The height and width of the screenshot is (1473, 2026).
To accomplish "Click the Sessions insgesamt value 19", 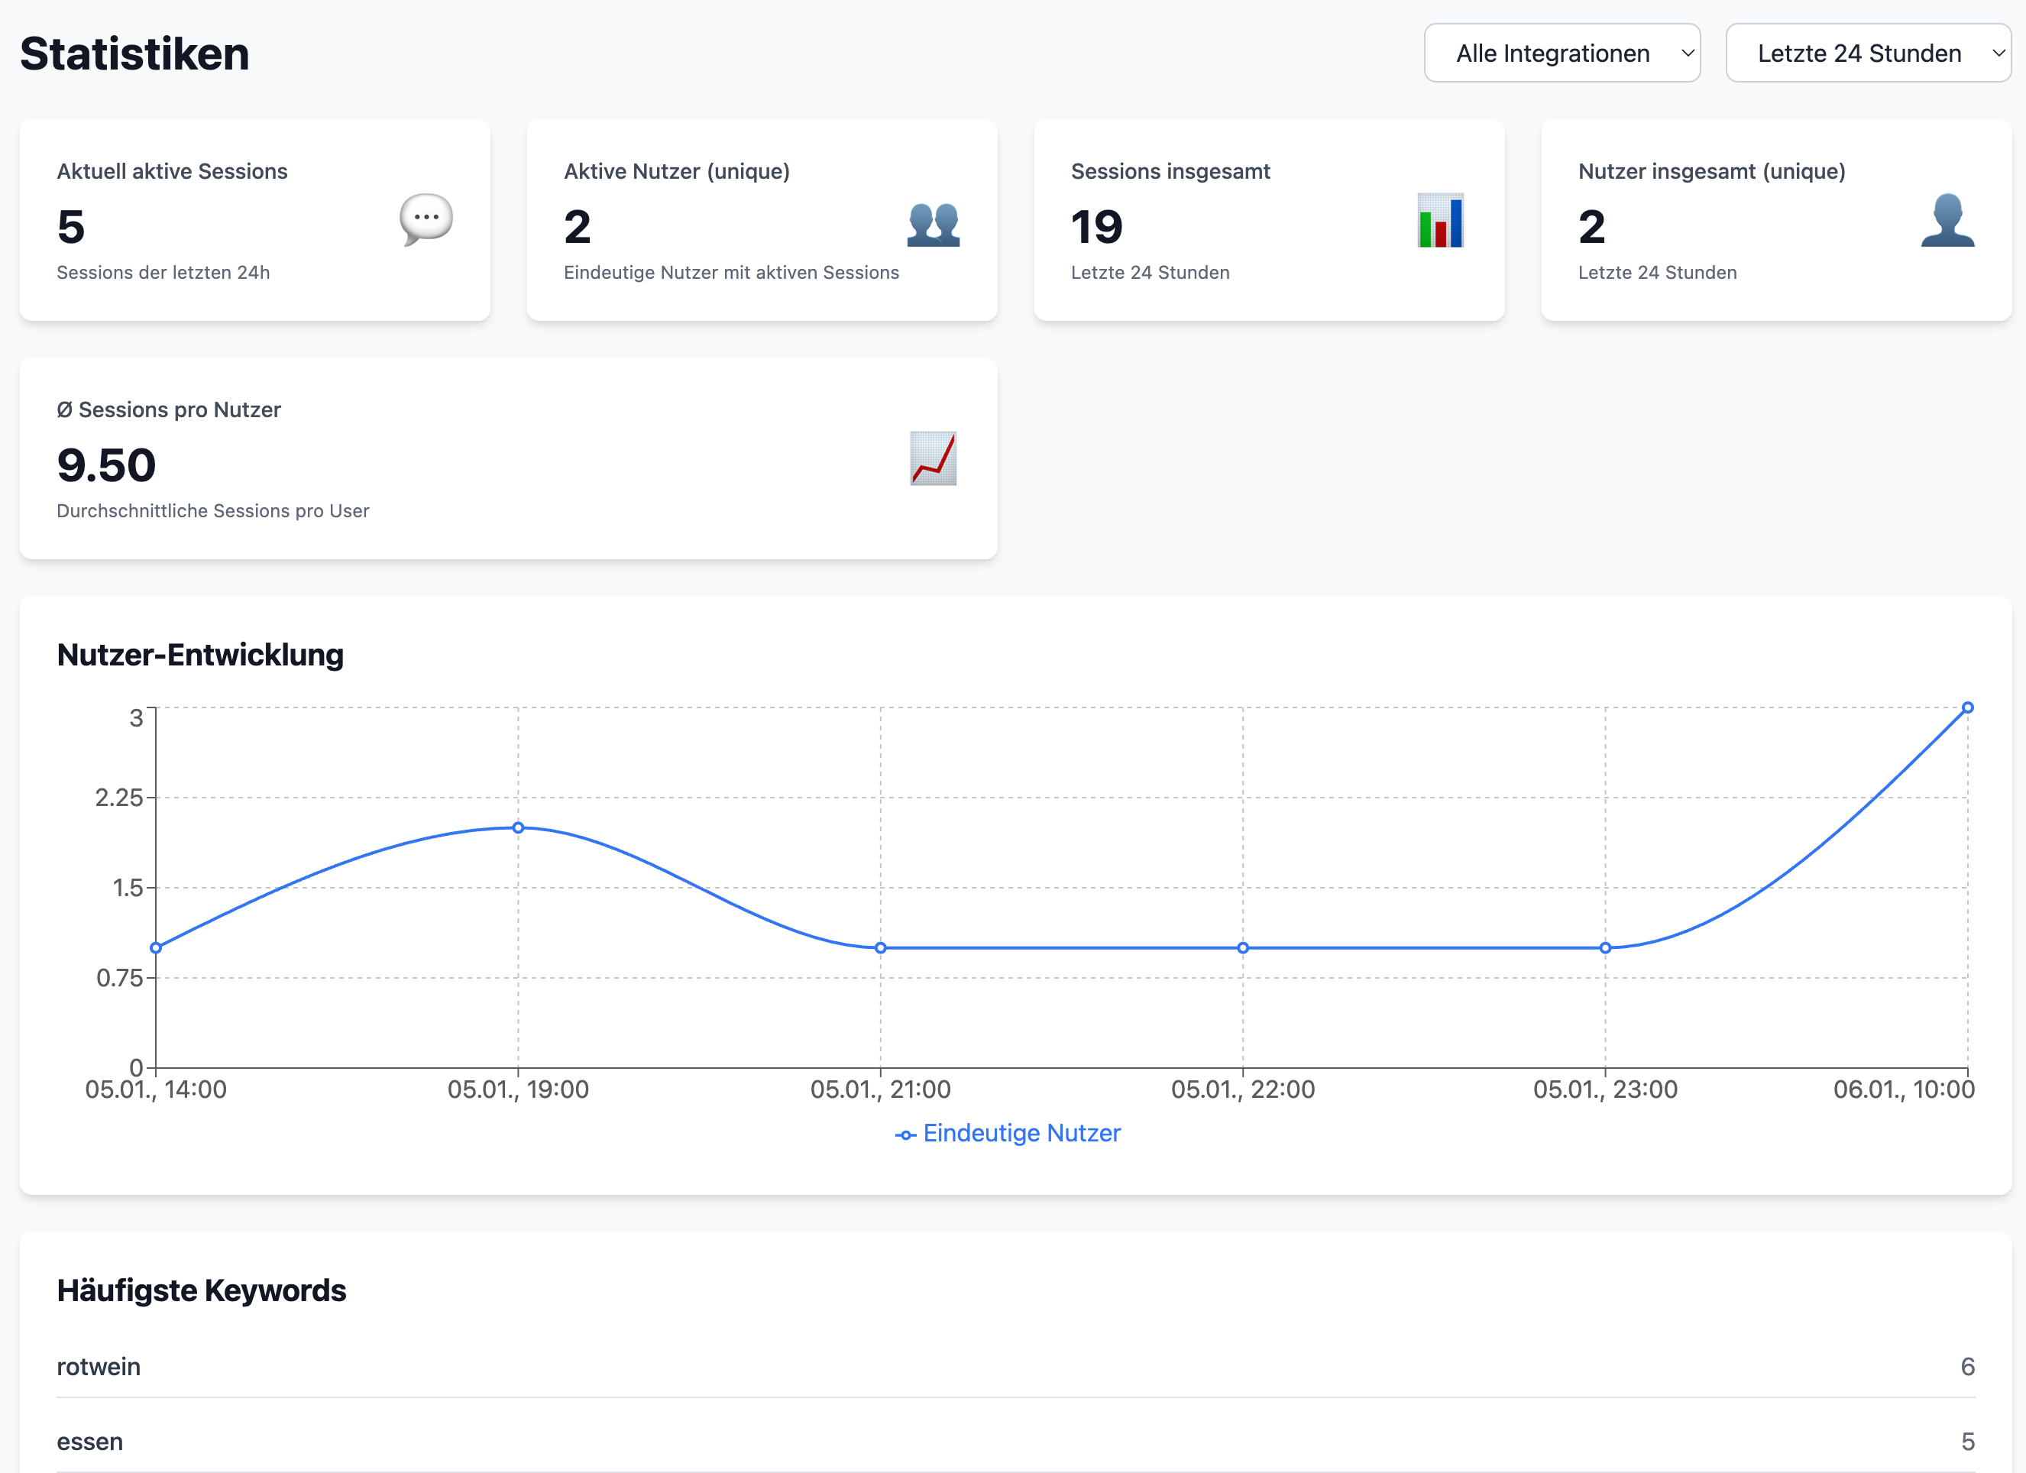I will [x=1096, y=227].
